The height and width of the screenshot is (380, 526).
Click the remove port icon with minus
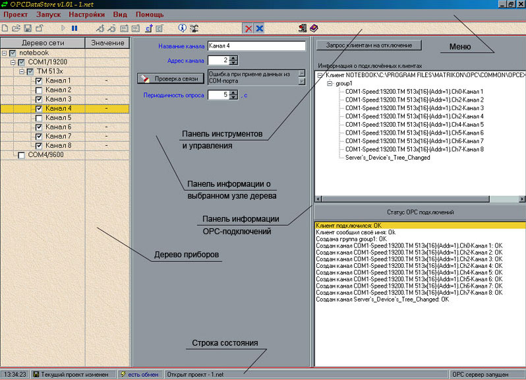[111, 28]
